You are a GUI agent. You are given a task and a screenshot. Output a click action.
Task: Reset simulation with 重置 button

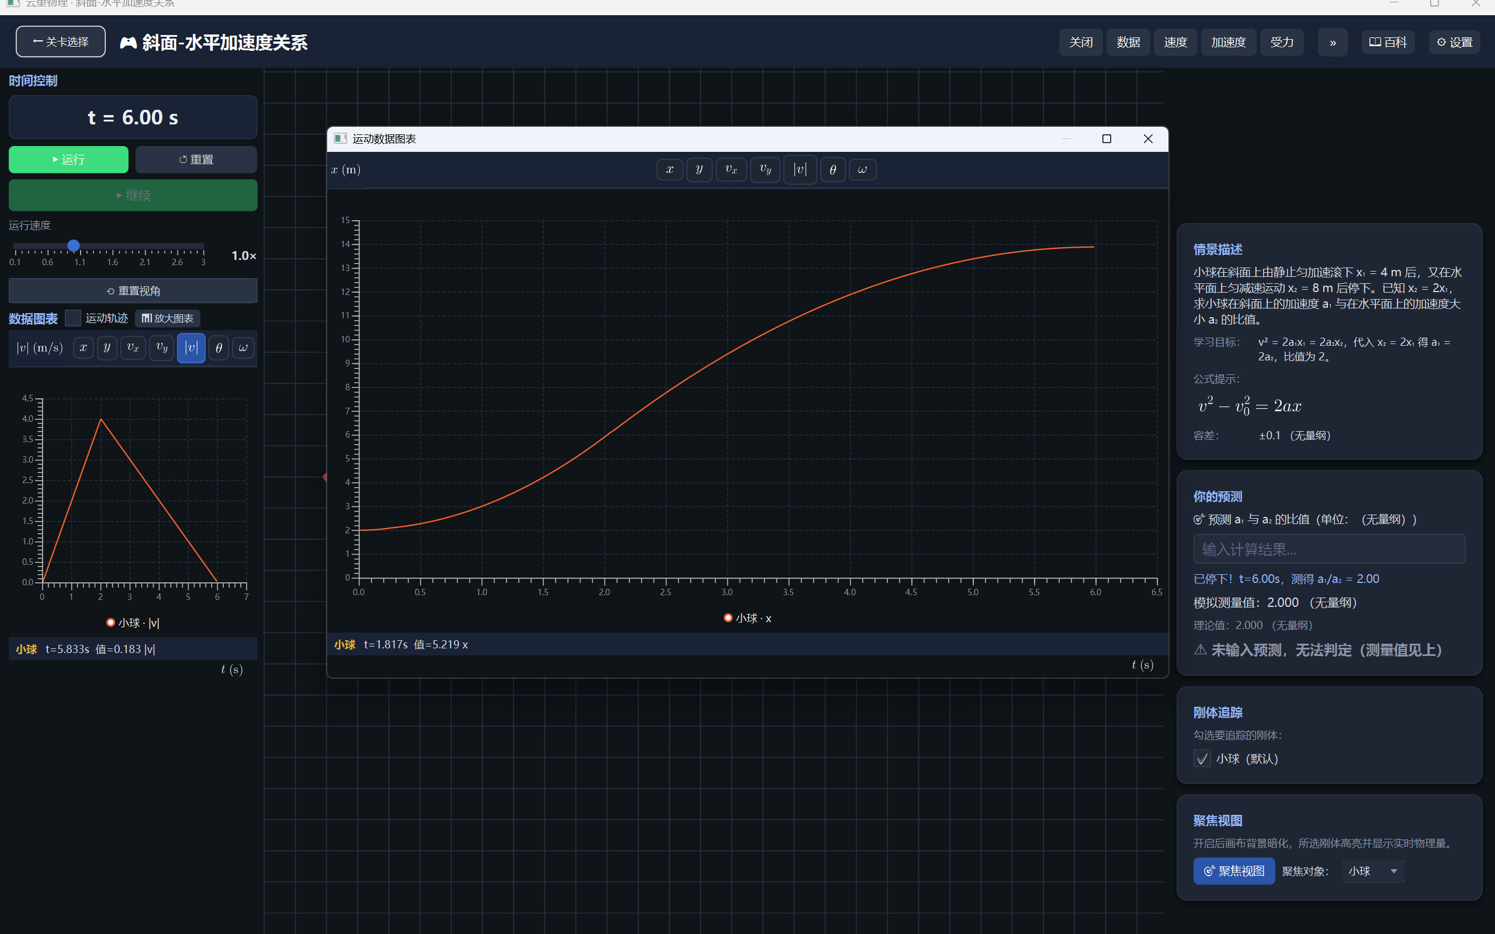click(196, 159)
